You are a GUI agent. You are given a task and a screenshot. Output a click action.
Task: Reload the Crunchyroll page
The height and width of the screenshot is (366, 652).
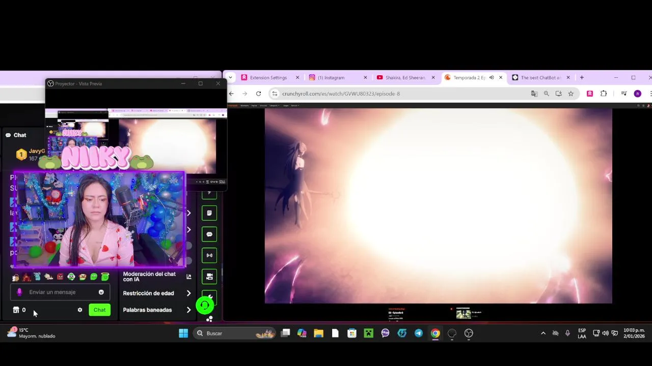click(258, 94)
